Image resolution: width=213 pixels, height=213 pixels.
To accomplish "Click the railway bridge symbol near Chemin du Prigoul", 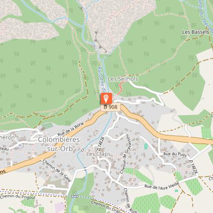I will (x=75, y=196).
